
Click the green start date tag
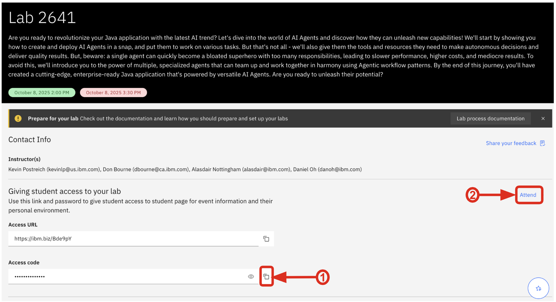coord(42,93)
